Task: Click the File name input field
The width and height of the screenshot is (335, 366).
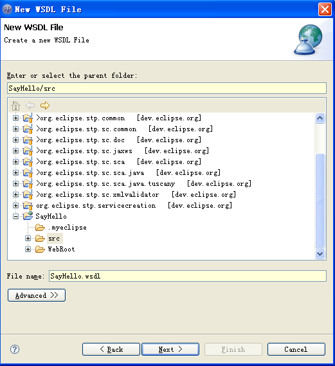Action: pyautogui.click(x=188, y=276)
